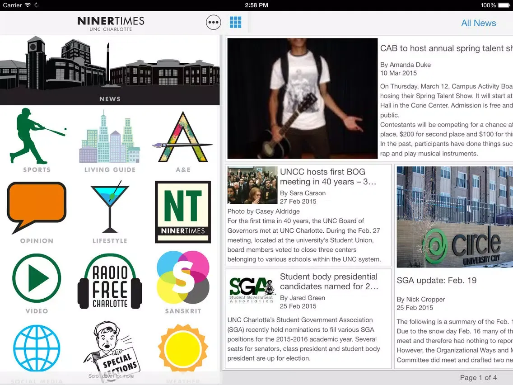Image resolution: width=513 pixels, height=385 pixels.
Task: Open Radio Free Charlotte headphones icon
Action: [110, 282]
